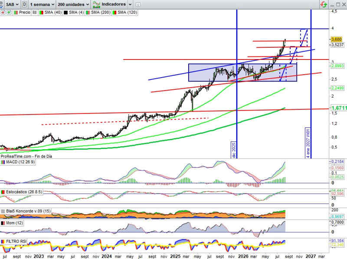The image size is (347, 259).
Task: Click the 2027 year label on the time axis
Action: (311, 256)
